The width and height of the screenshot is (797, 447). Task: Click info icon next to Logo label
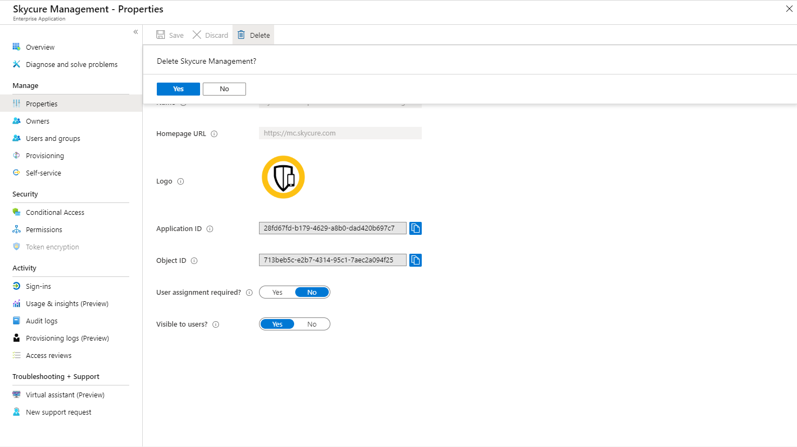181,181
